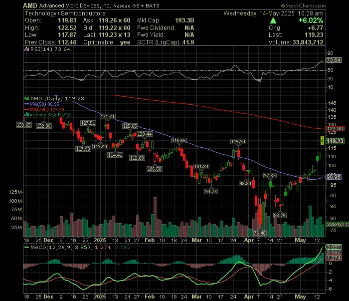Click the yellow-highlighted latest candlestick

coord(322,140)
